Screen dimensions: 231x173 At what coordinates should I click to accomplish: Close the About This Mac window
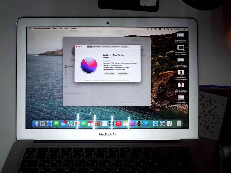(x=77, y=47)
